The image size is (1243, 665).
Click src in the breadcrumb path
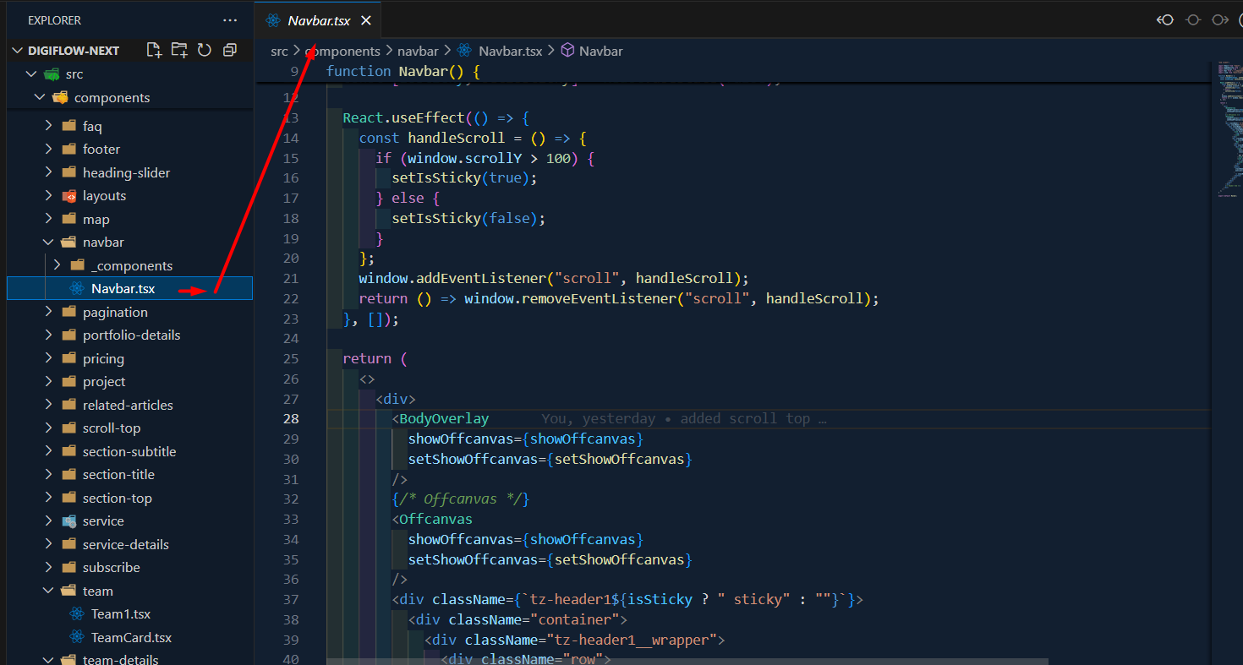279,51
